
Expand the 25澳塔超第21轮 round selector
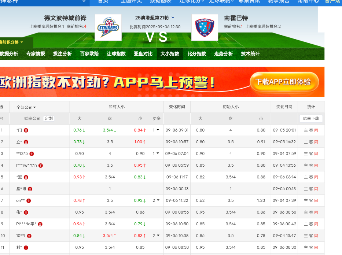point(173,17)
